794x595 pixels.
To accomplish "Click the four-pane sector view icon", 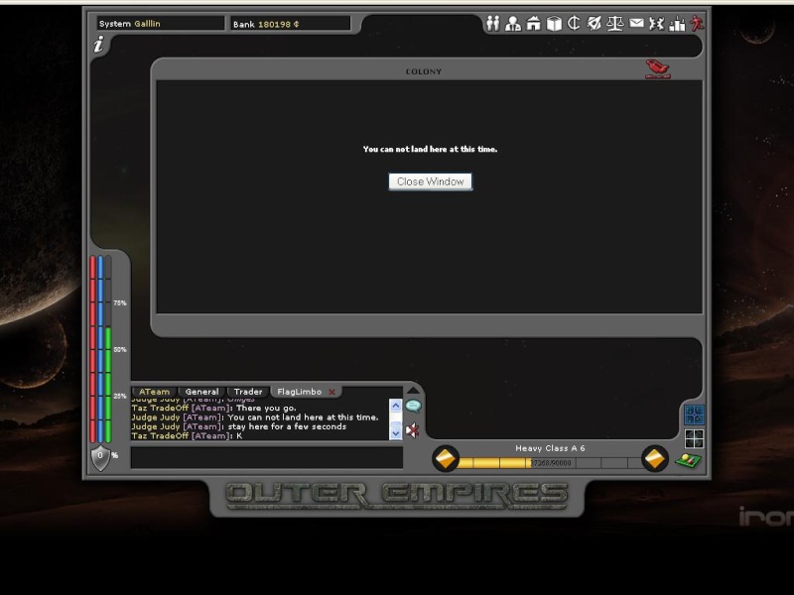I will [694, 438].
